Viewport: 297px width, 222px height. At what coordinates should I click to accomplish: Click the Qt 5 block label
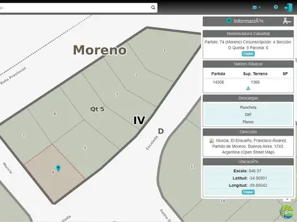[97, 109]
